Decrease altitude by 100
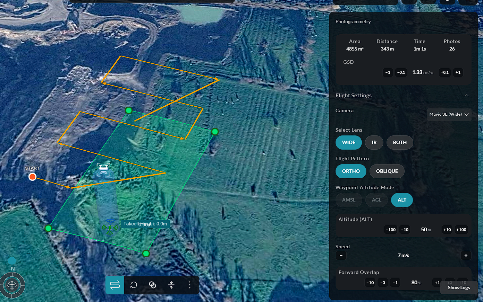Screen dimensions: 483x302 click(x=391, y=230)
